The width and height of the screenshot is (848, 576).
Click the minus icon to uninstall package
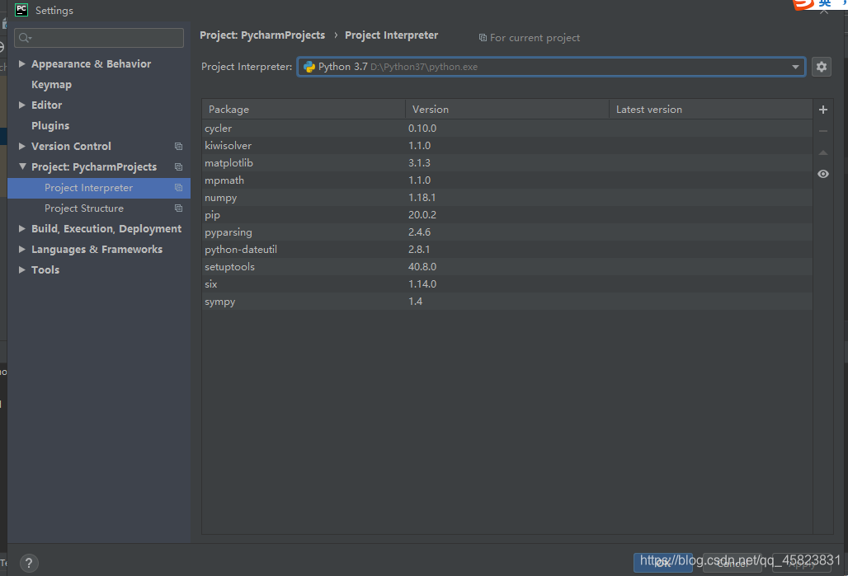click(822, 131)
